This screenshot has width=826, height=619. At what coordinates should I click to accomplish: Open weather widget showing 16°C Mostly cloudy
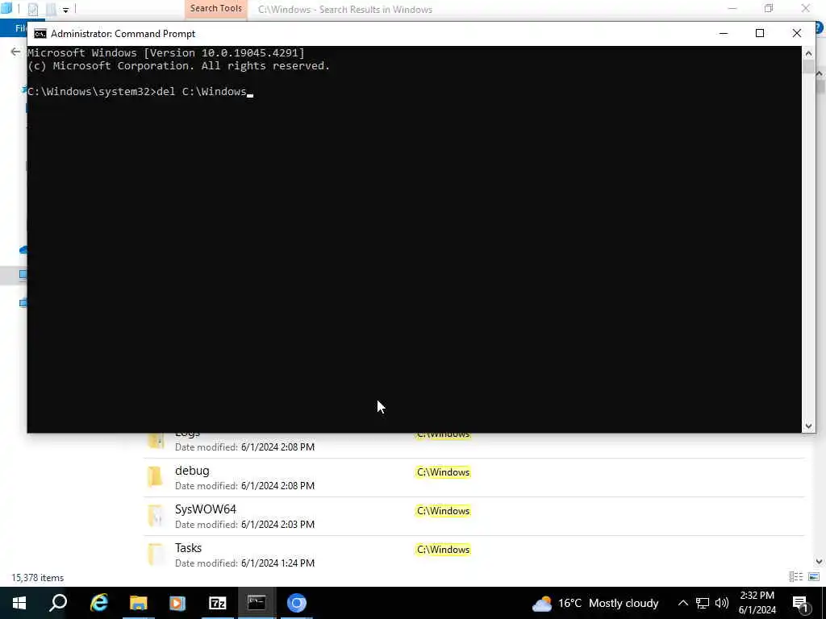(595, 603)
